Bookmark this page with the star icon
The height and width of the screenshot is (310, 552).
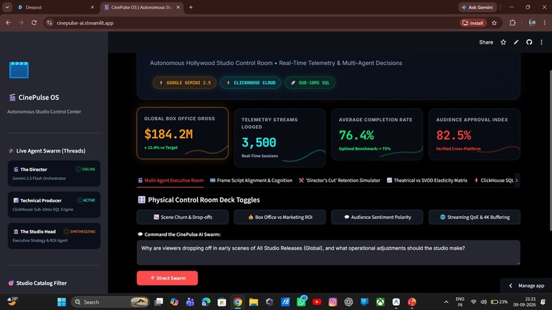pyautogui.click(x=494, y=23)
